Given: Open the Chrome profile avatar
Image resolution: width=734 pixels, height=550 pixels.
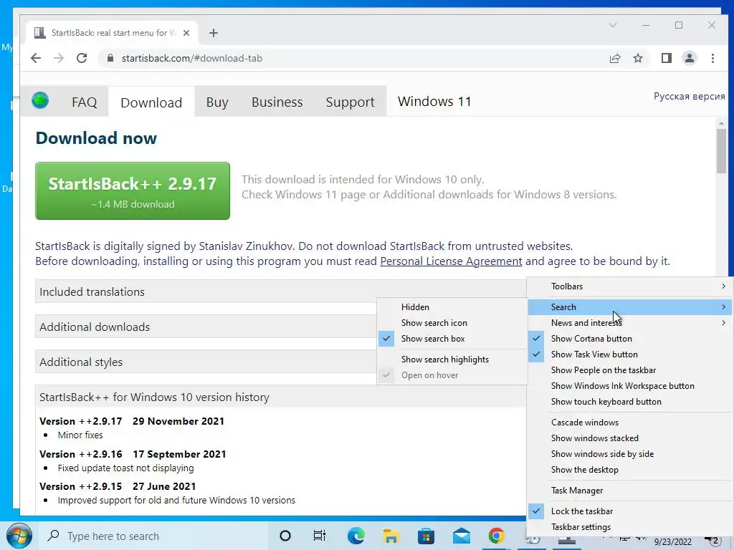Looking at the screenshot, I should (689, 58).
